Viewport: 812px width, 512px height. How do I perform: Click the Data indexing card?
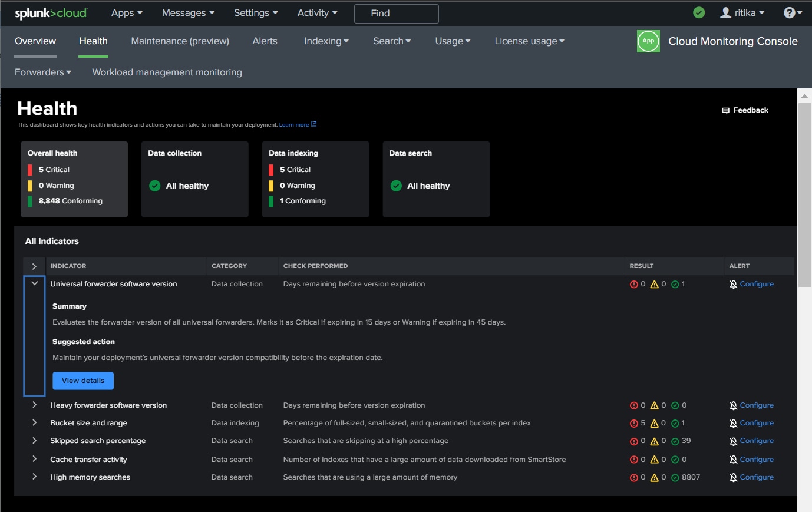pyautogui.click(x=315, y=179)
